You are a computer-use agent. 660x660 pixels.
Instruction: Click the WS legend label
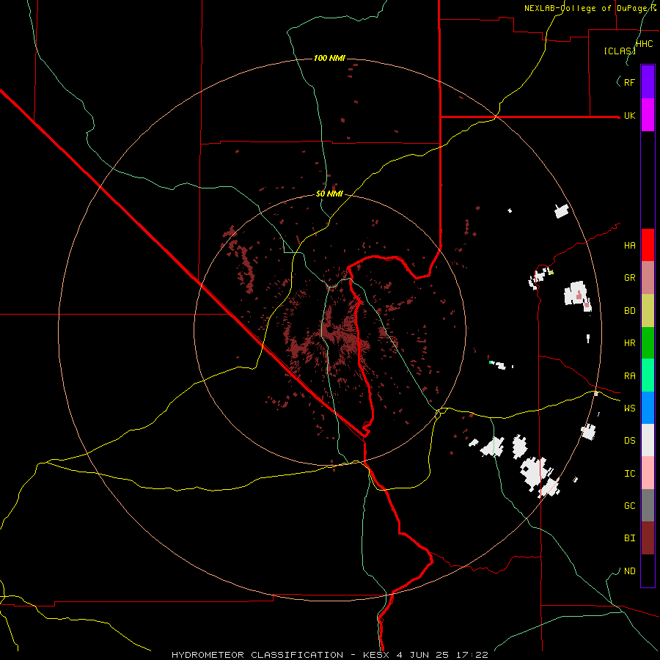[629, 408]
